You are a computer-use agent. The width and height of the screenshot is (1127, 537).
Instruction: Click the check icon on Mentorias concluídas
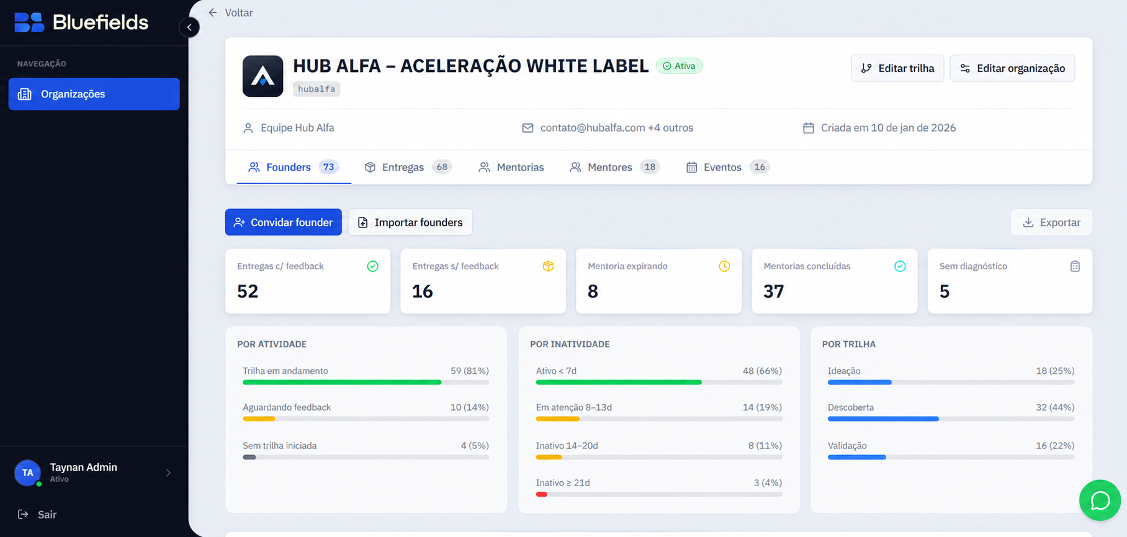click(900, 267)
